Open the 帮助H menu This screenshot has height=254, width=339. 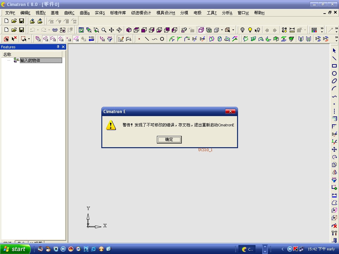[x=259, y=13]
